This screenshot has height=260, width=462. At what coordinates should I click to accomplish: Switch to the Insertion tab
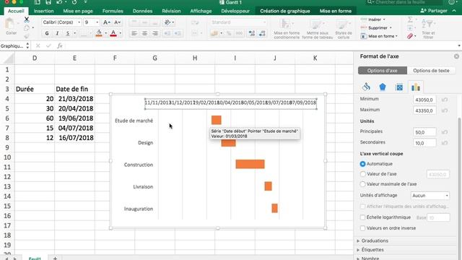click(x=43, y=11)
